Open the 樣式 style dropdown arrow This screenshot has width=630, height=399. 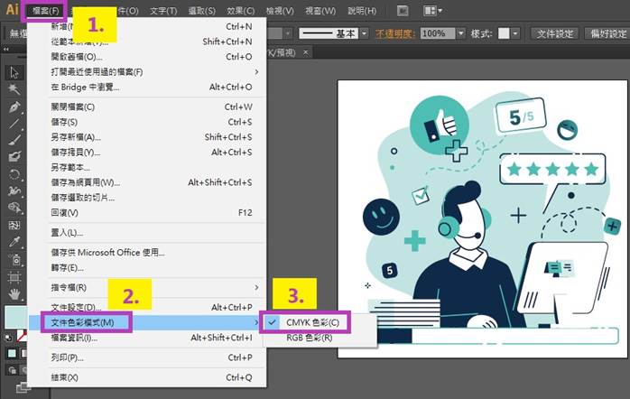click(515, 33)
